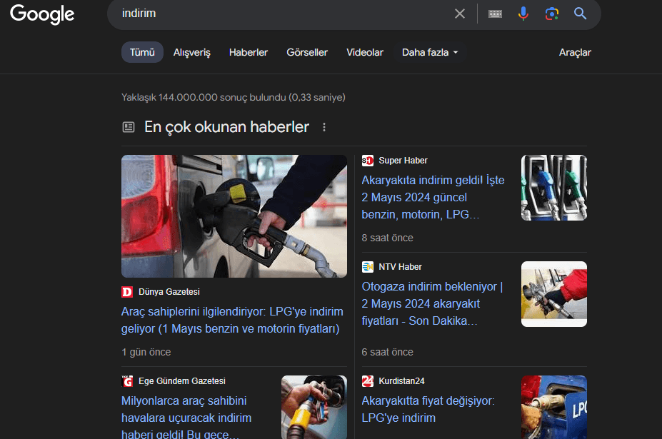Click the Kurdistan24 source name
The width and height of the screenshot is (662, 439).
(x=401, y=380)
